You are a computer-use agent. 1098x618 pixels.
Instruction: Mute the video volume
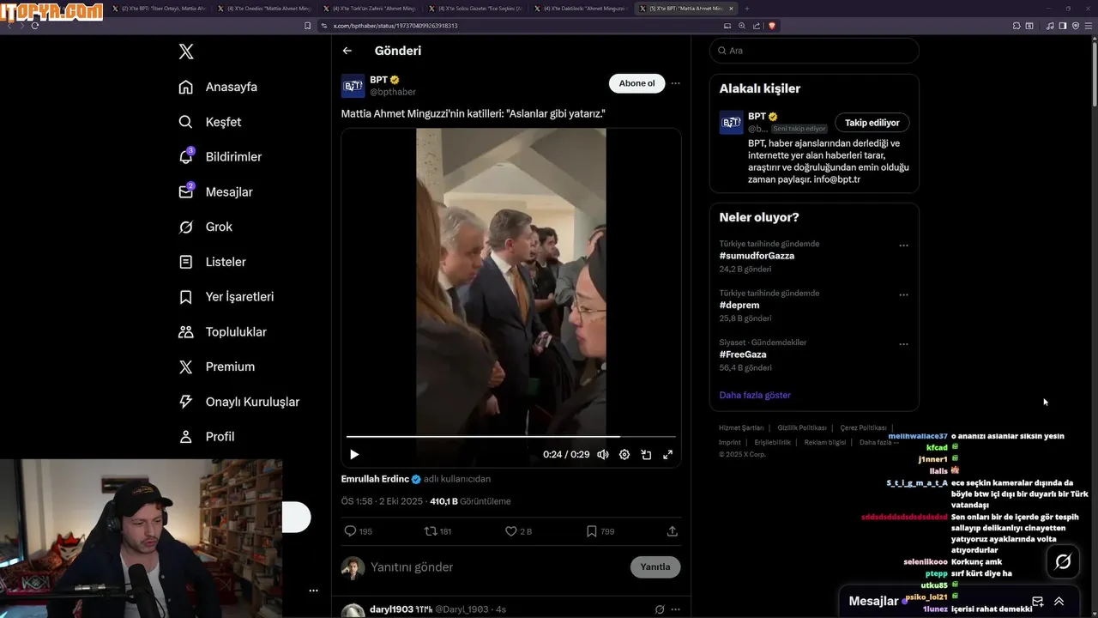(603, 455)
